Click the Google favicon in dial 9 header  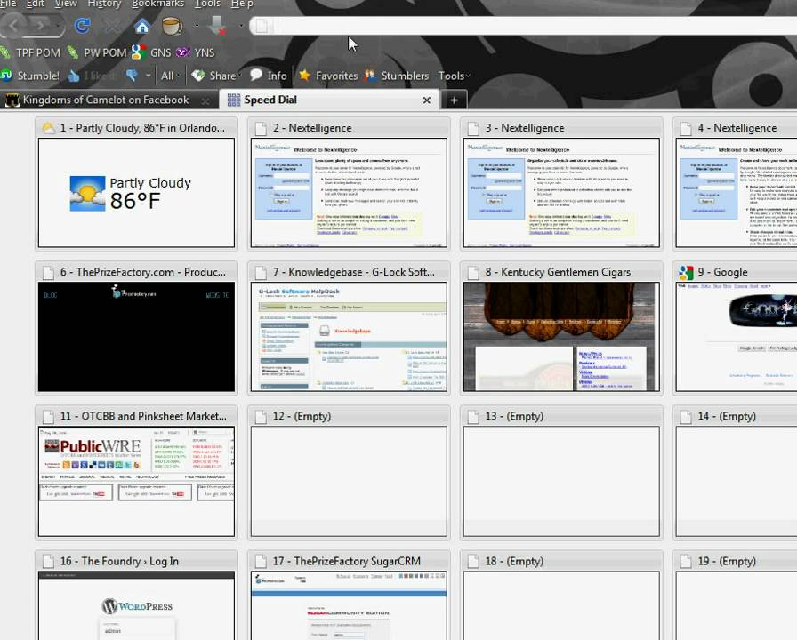pyautogui.click(x=686, y=273)
